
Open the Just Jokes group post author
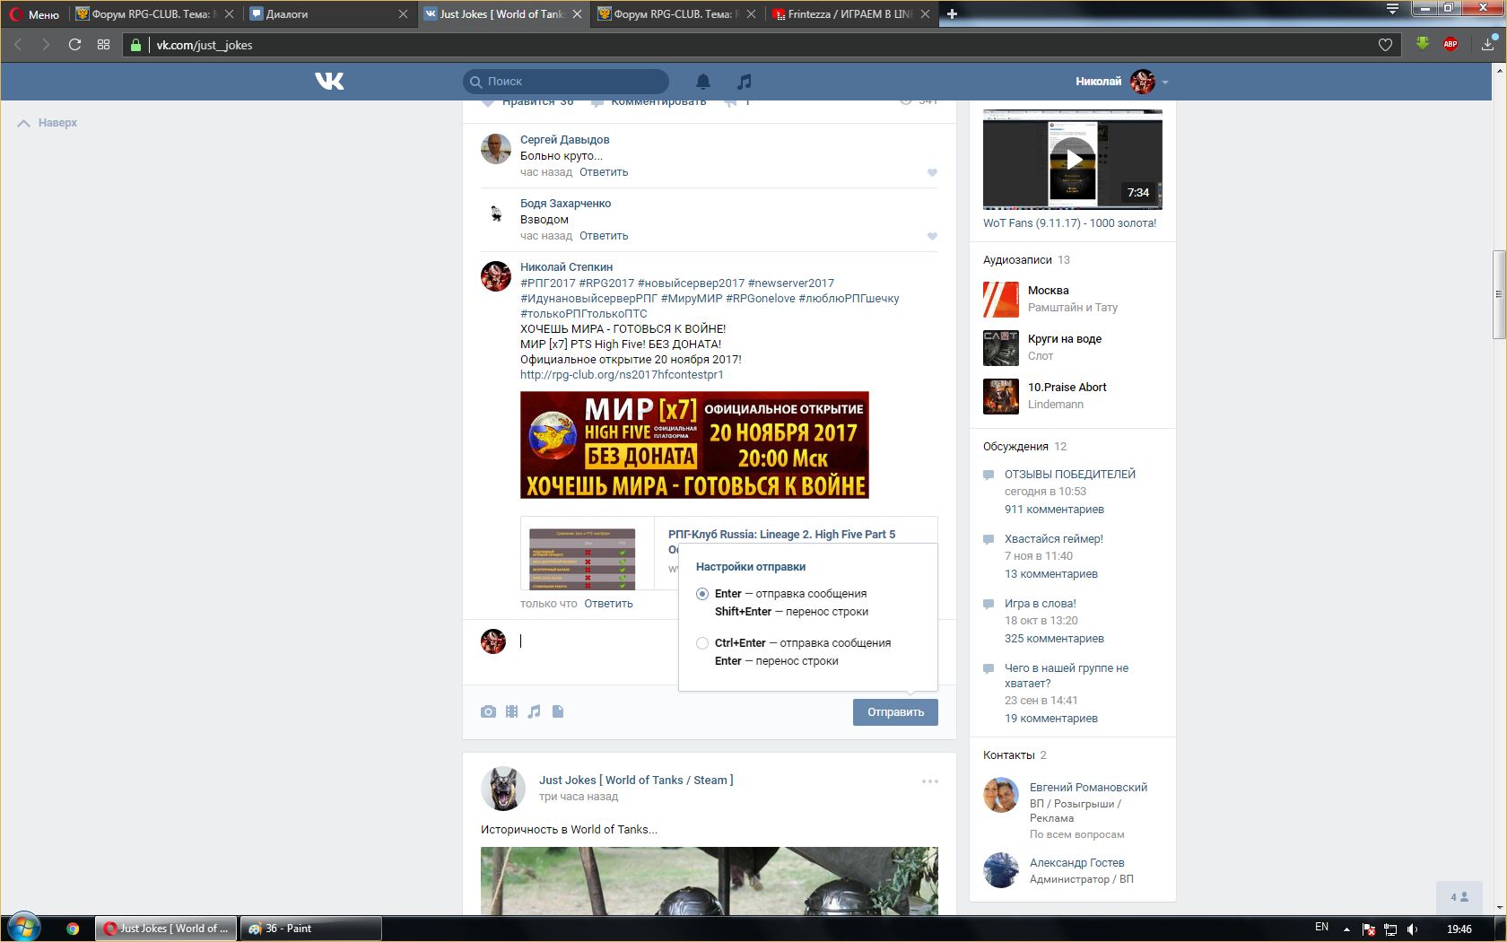tap(636, 781)
